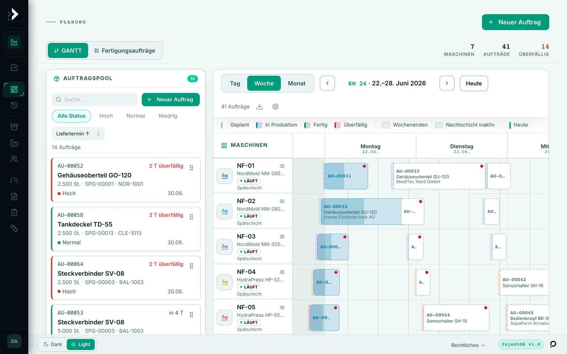
Task: Click the NF-05 machine icon
Action: (225, 318)
